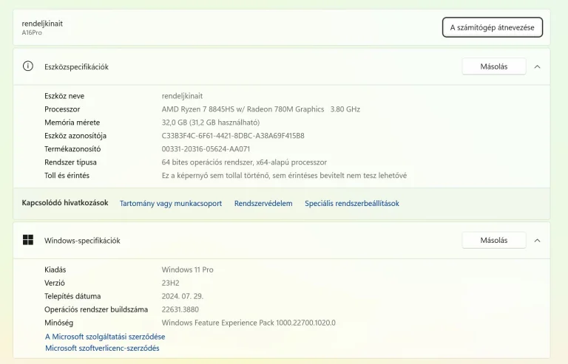Click the C33B3F4C device ID value
568x364 pixels.
point(233,136)
